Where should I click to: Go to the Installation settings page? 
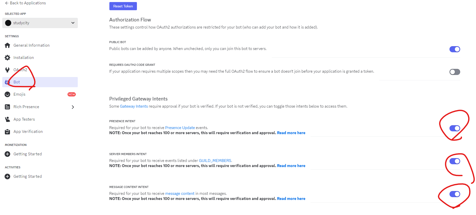[x=40, y=58]
